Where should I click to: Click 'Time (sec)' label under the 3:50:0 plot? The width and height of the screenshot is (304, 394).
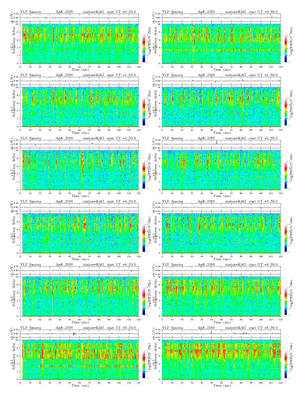point(222,259)
